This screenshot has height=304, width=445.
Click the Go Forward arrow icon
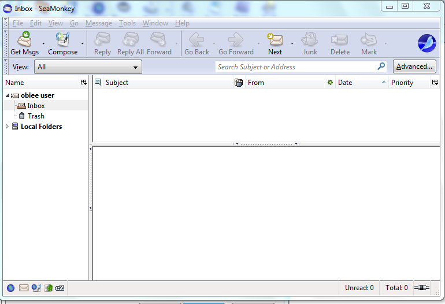click(236, 39)
